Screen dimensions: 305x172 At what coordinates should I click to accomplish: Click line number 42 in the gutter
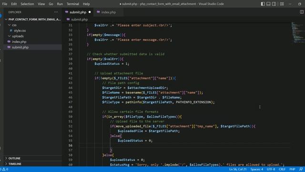[71, 78]
